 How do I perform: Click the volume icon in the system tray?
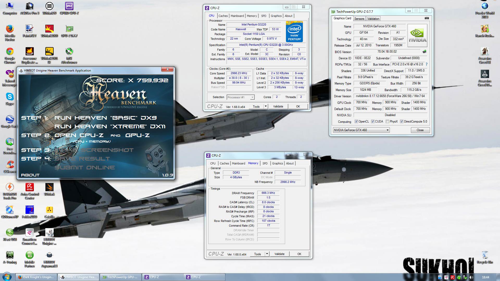pyautogui.click(x=471, y=277)
